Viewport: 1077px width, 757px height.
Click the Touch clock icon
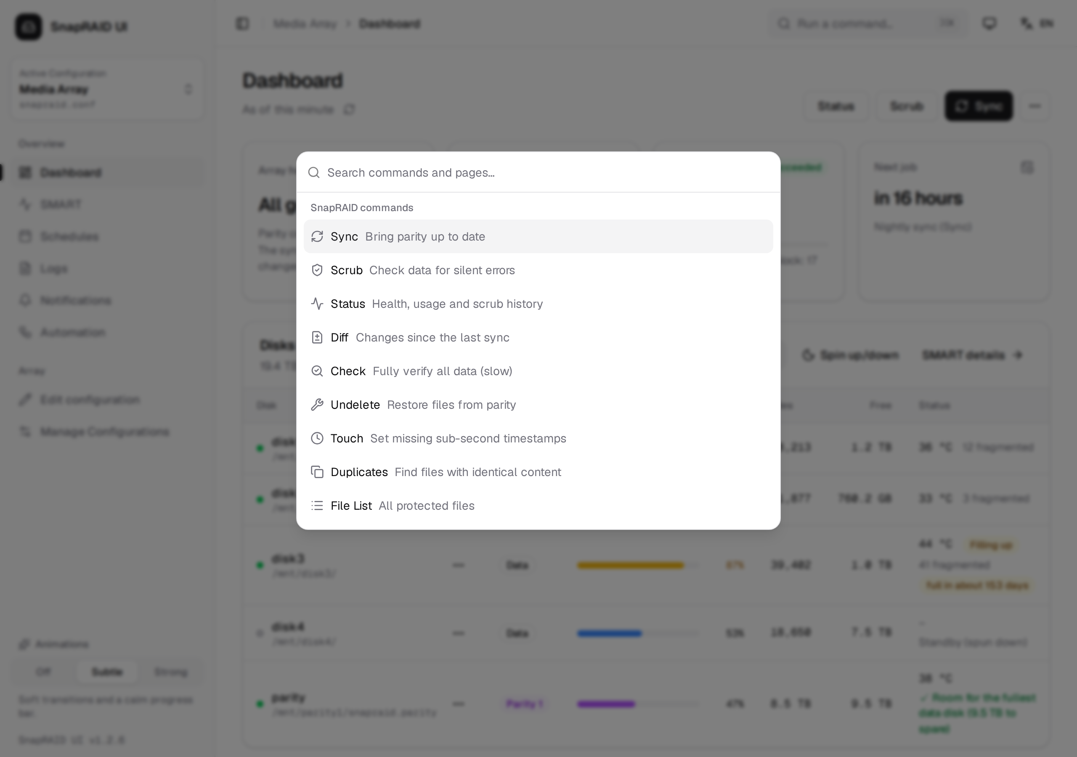pyautogui.click(x=317, y=439)
